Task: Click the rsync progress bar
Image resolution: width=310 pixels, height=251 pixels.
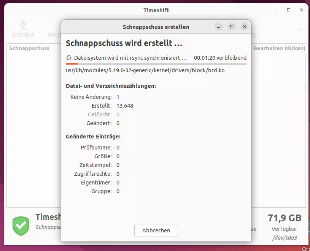Action: tap(156, 63)
